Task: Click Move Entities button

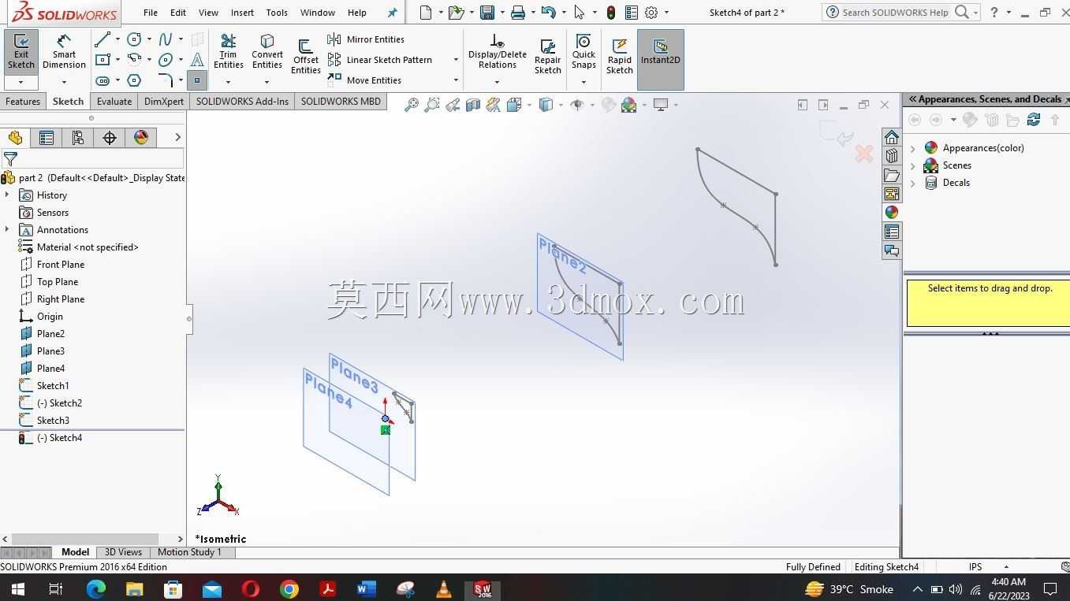Action: click(x=364, y=80)
